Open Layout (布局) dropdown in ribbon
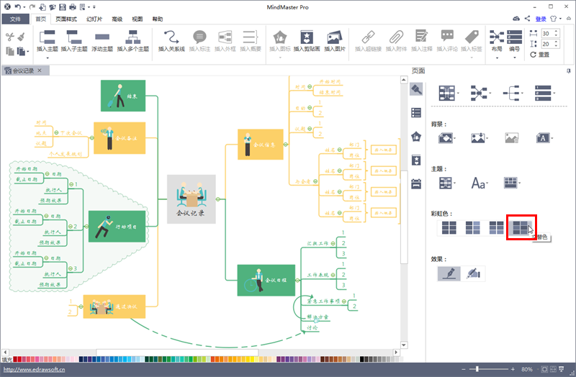Viewport: 576px width, 377px height. (497, 45)
